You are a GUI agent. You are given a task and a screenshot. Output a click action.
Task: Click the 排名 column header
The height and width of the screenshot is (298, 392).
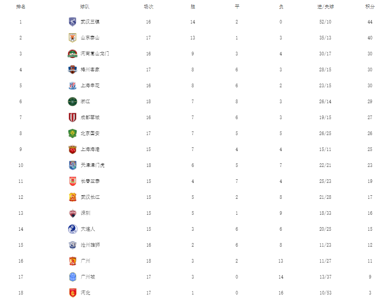pyautogui.click(x=20, y=7)
